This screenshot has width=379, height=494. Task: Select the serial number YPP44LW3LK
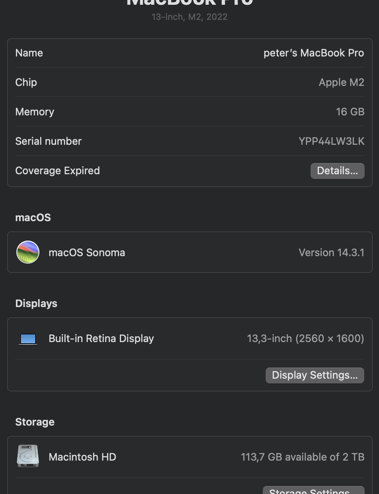(x=331, y=141)
